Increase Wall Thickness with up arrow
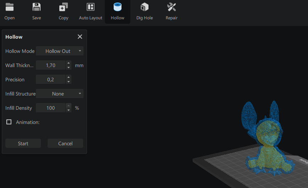Viewport: 308px width, 188px height. pos(69,63)
